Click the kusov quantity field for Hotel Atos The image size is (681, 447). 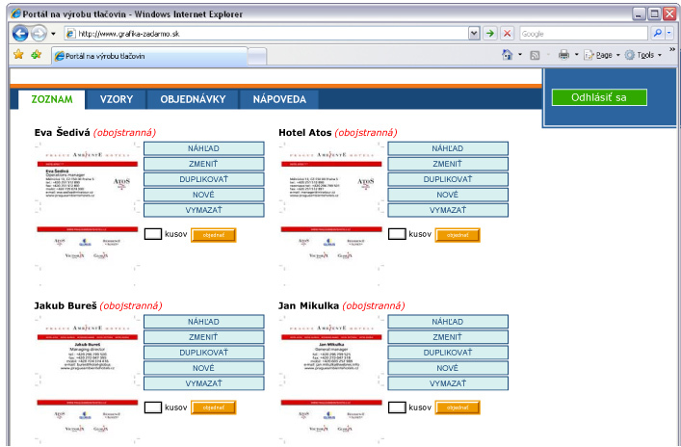pyautogui.click(x=397, y=234)
